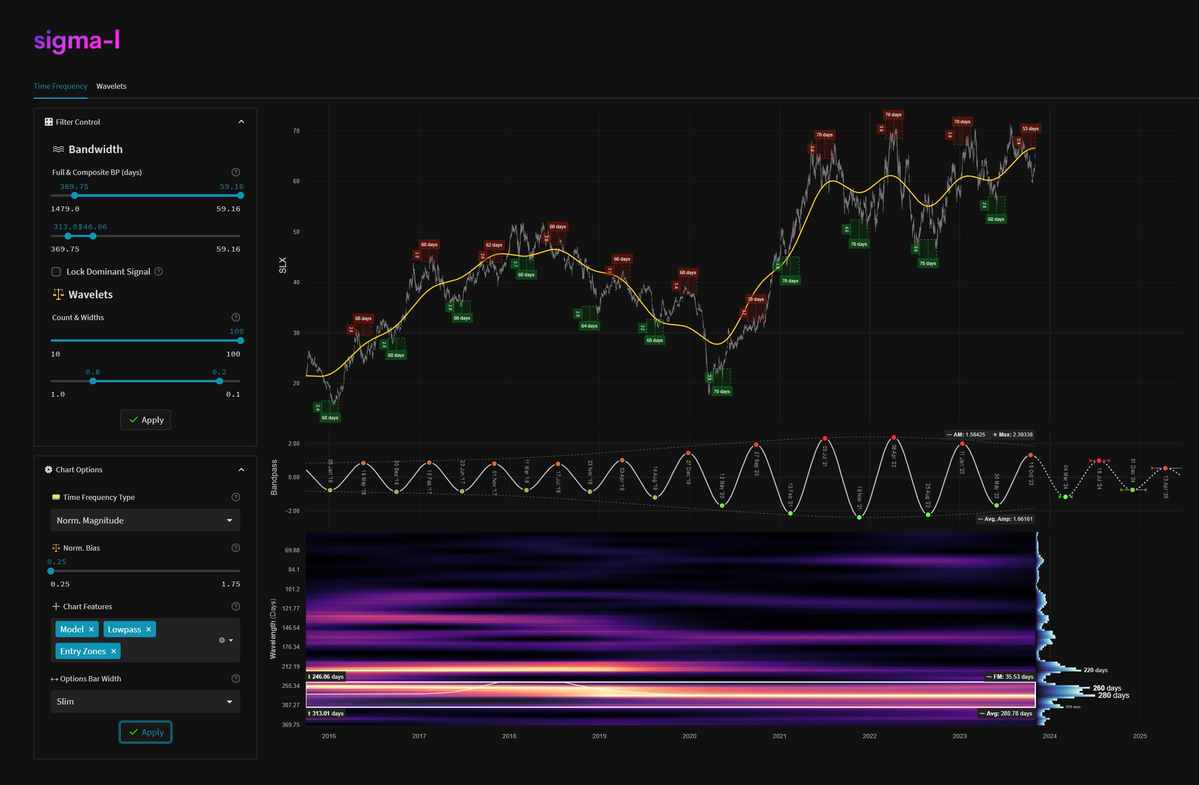Viewport: 1199px width, 785px height.
Task: Click the AM: 1.56425 annotation
Action: click(966, 435)
